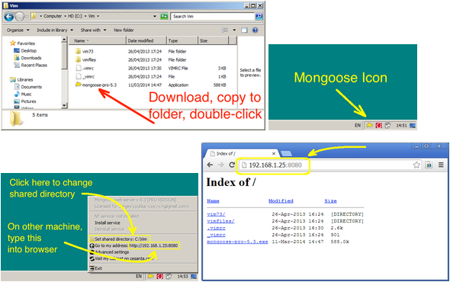Image resolution: width=450 pixels, height=282 pixels.
Task: Open the Organize menu
Action: [18, 30]
